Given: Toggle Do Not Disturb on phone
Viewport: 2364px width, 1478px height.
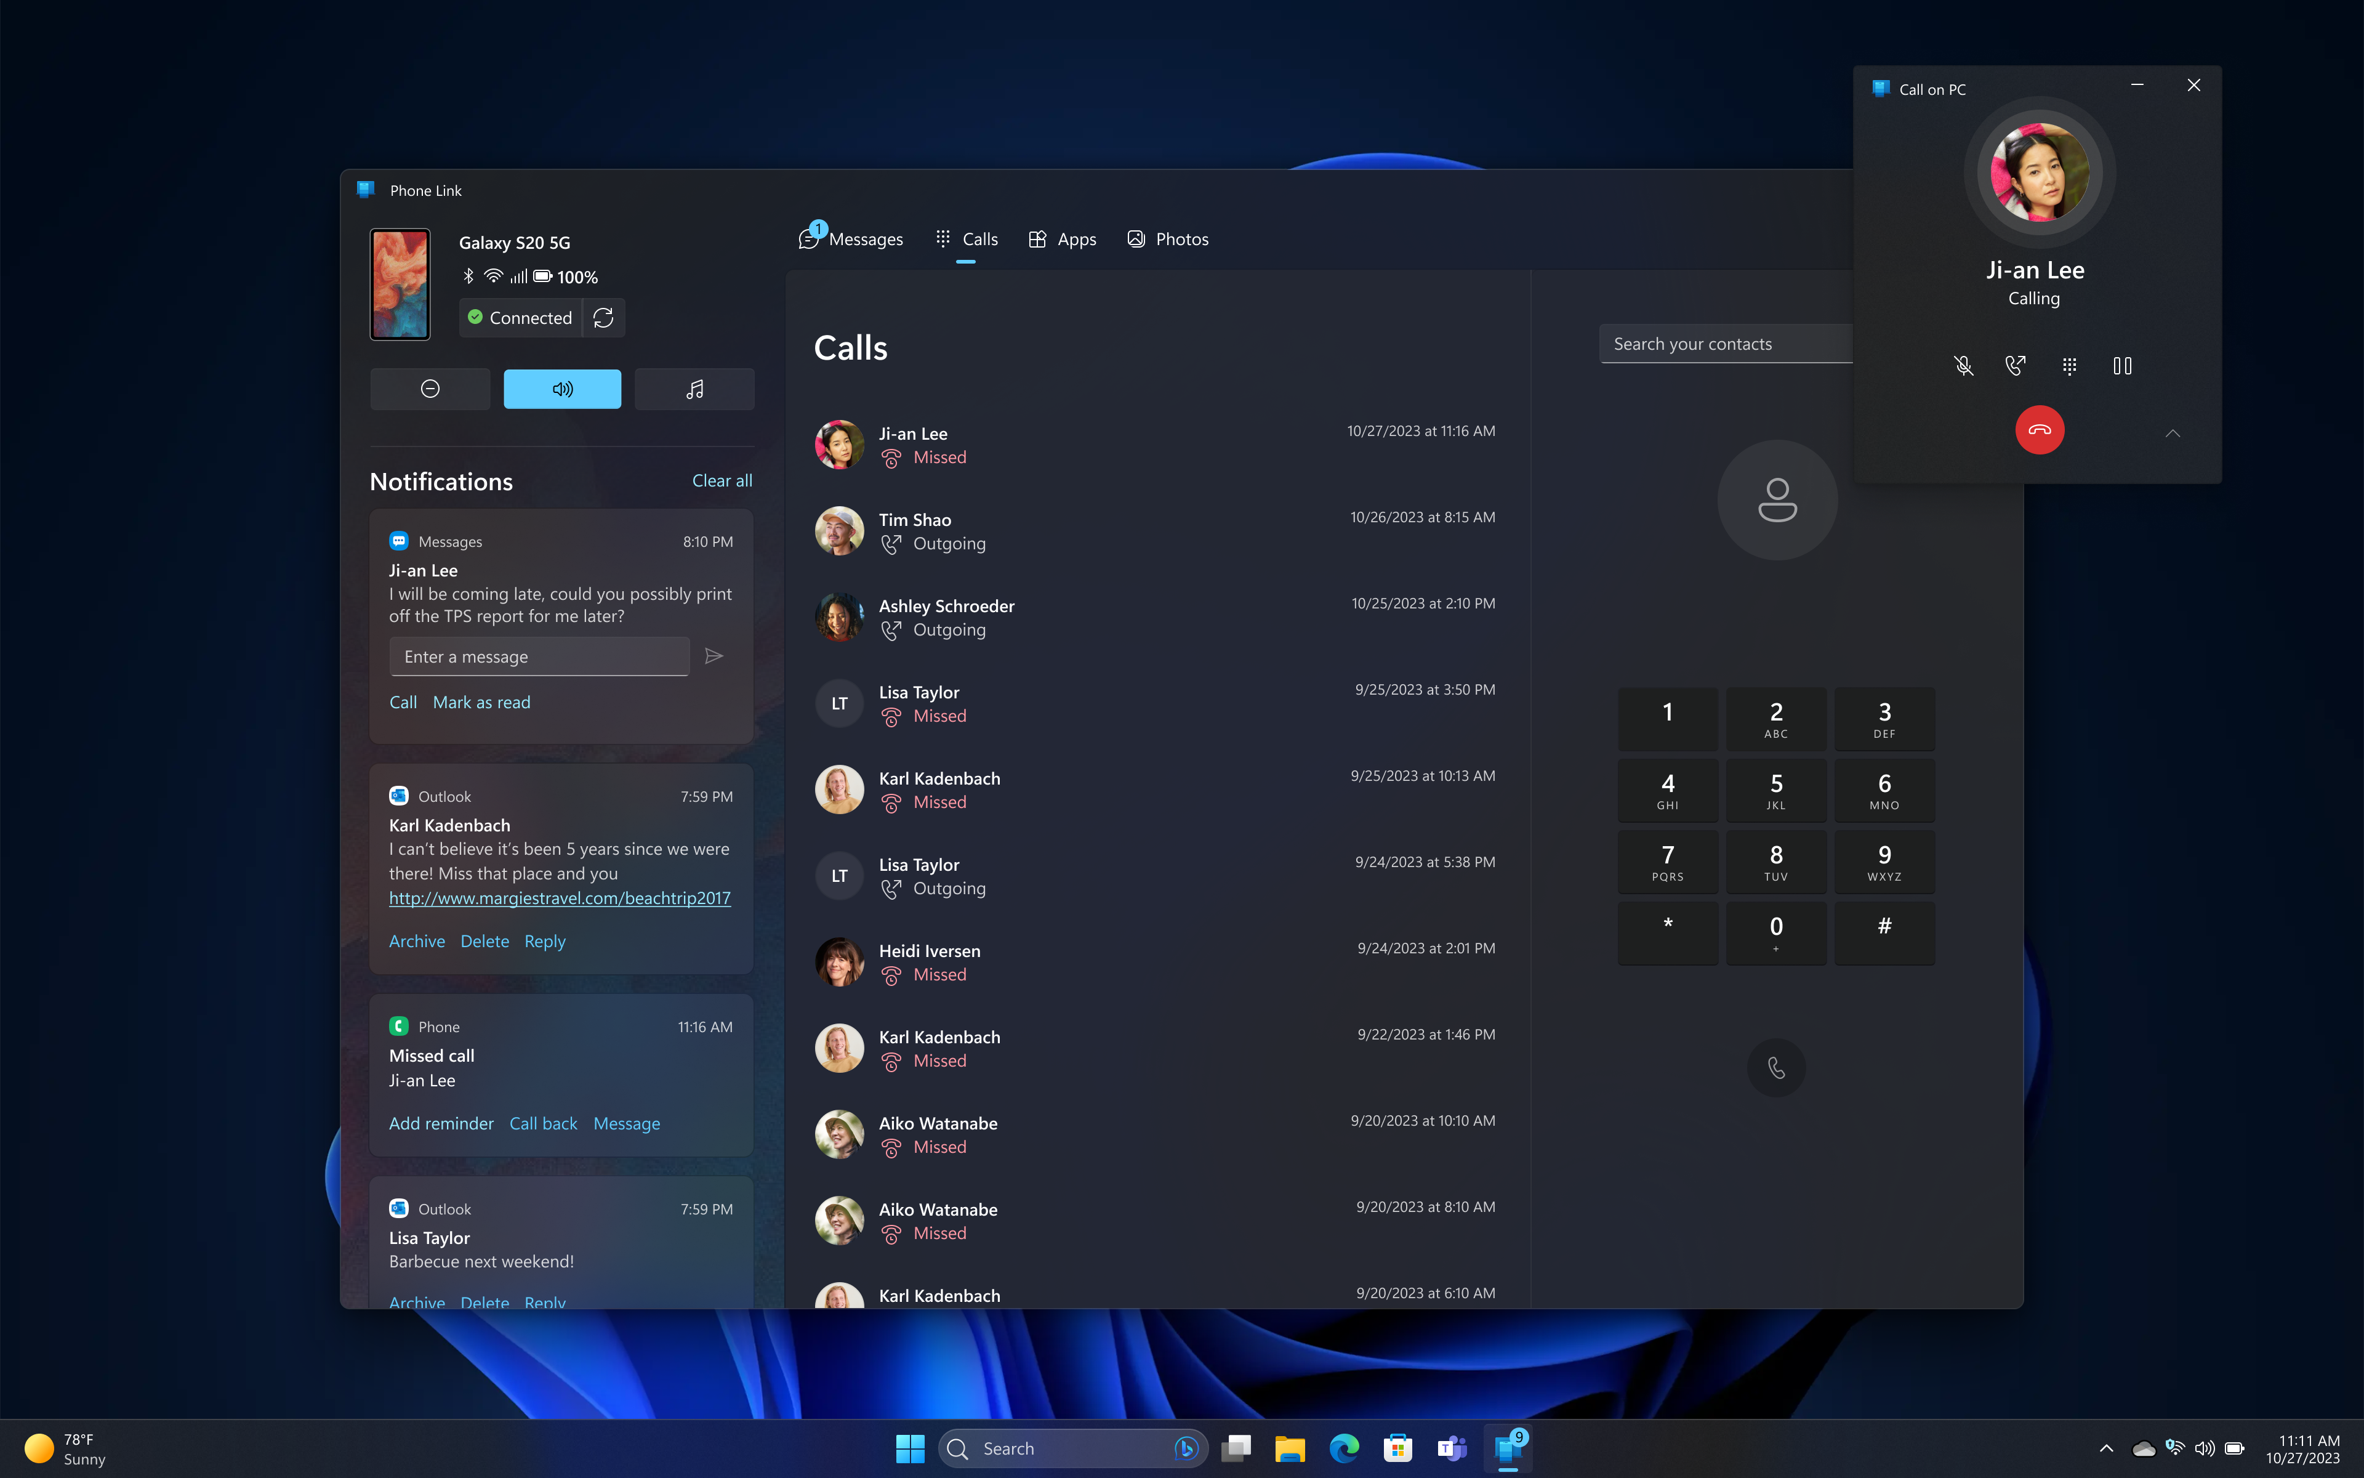Looking at the screenshot, I should [x=430, y=389].
